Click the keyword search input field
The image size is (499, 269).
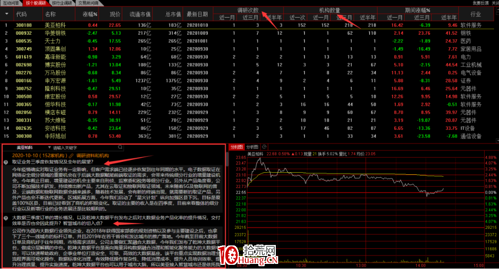click(85, 148)
